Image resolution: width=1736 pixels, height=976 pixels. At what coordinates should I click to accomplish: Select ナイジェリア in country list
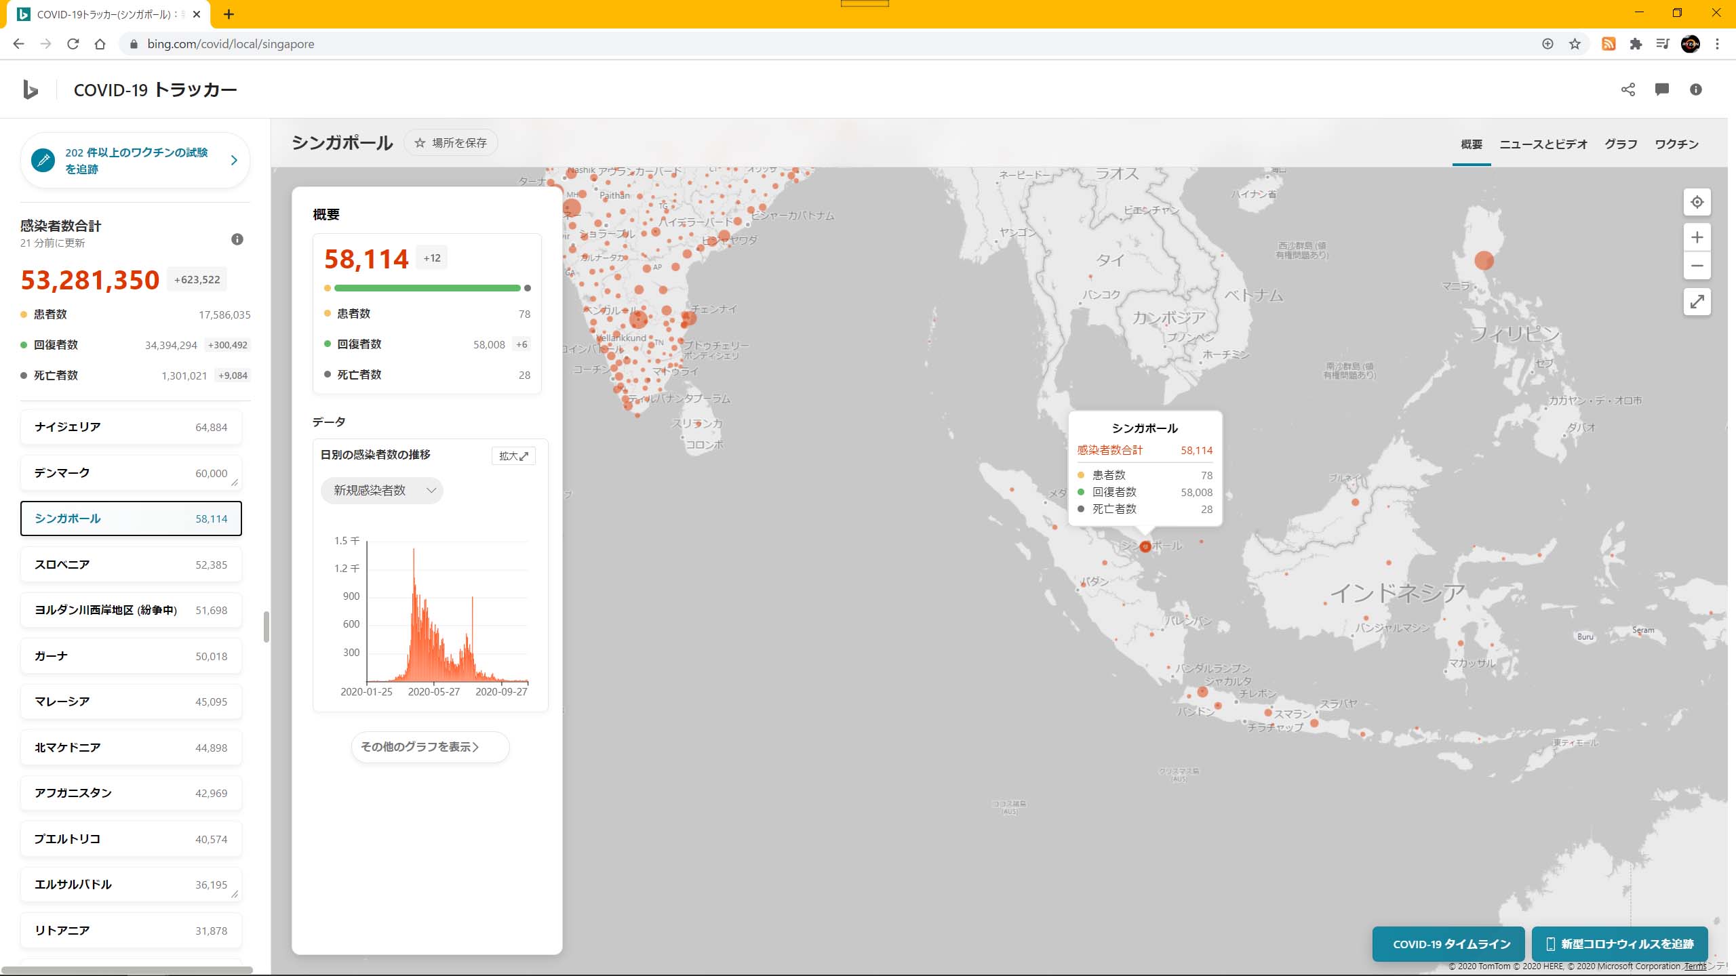tap(131, 427)
